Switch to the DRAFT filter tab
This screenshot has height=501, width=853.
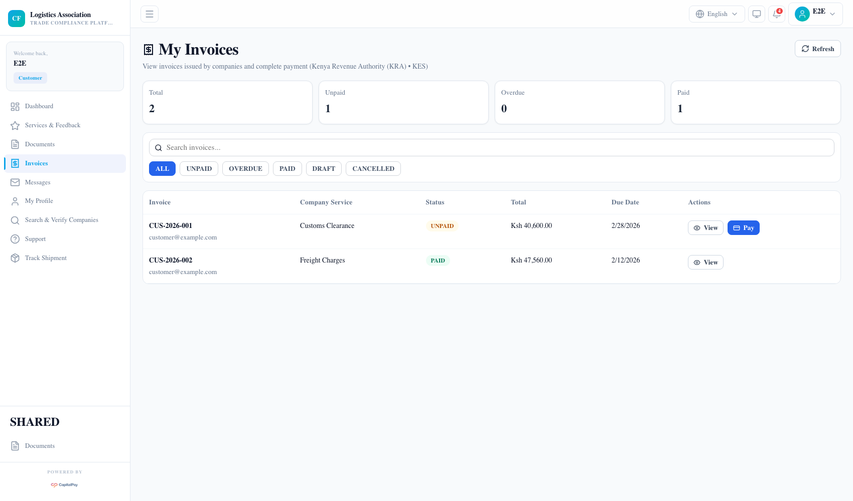coord(323,168)
